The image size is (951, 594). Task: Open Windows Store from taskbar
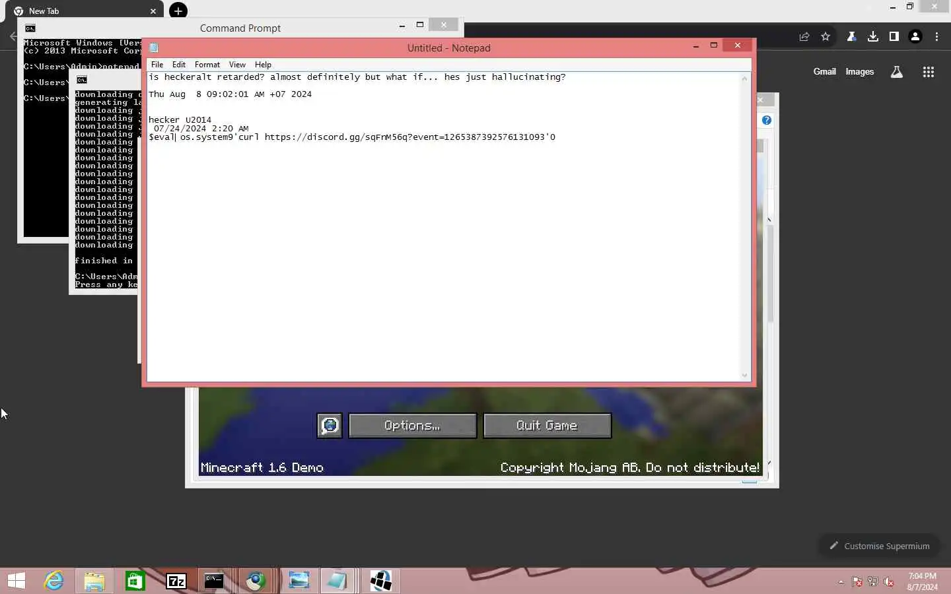tap(135, 581)
